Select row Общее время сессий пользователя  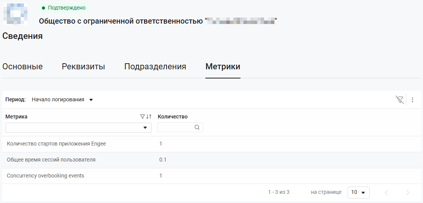pyautogui.click(x=211, y=160)
